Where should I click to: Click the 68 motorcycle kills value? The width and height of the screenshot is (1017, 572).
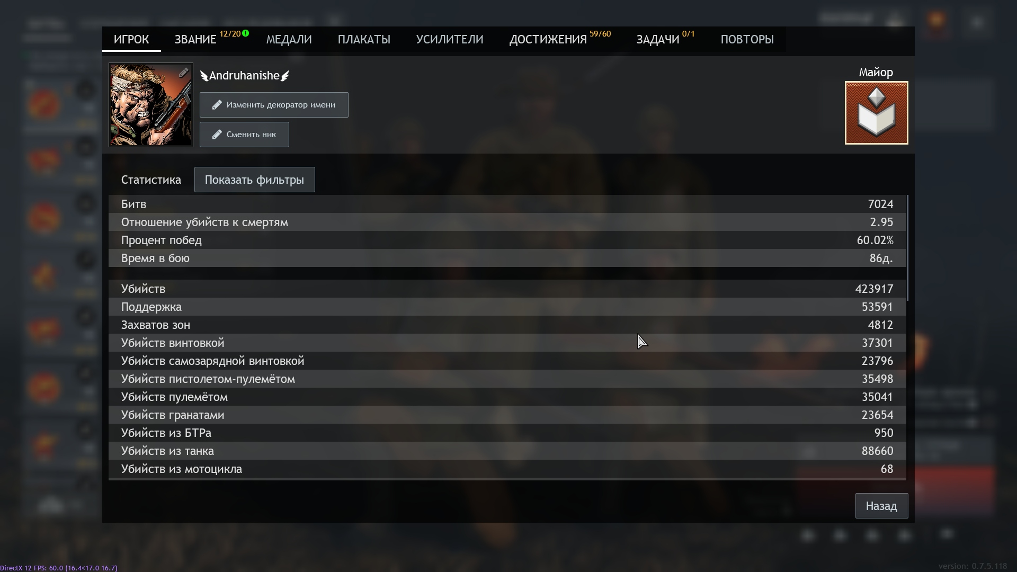click(887, 469)
